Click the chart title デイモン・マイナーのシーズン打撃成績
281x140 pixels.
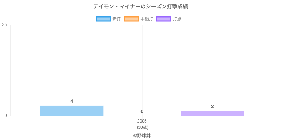coord(140,7)
